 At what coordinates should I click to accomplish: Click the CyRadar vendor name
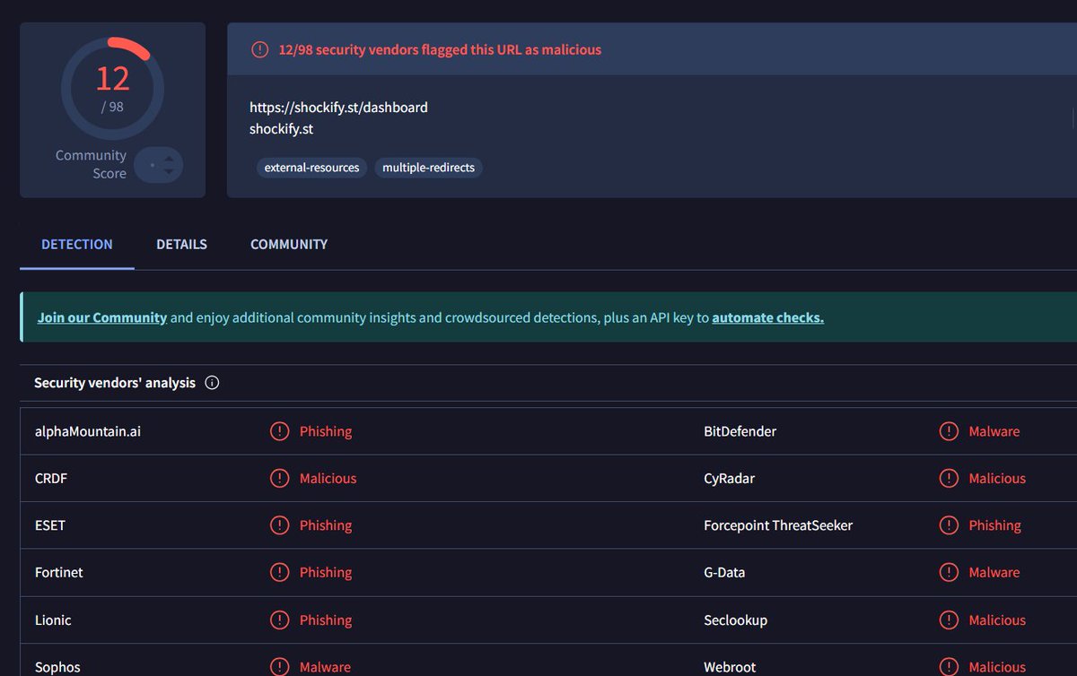(x=729, y=479)
